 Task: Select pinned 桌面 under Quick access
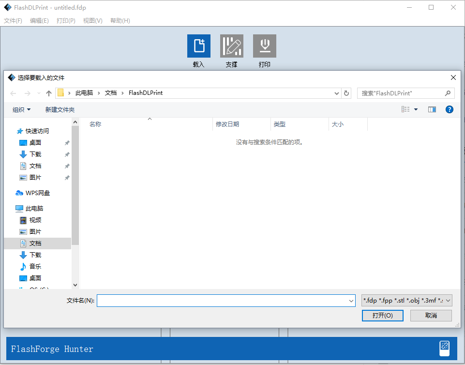tap(35, 143)
